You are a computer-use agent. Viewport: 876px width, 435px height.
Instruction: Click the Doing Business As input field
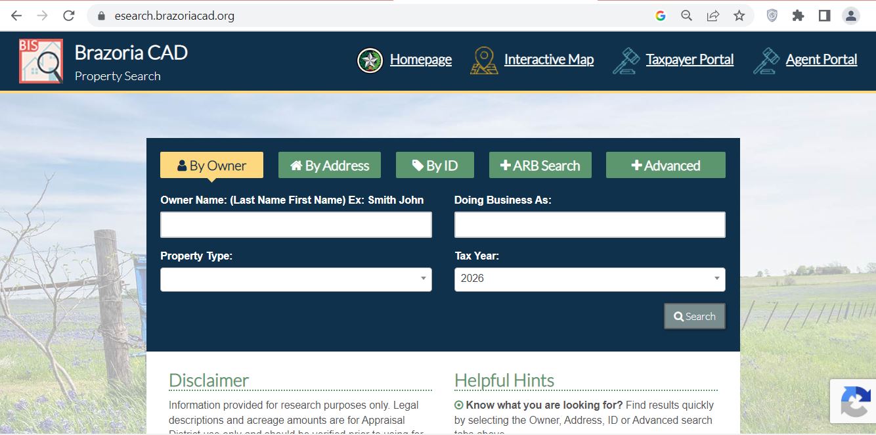pyautogui.click(x=590, y=225)
